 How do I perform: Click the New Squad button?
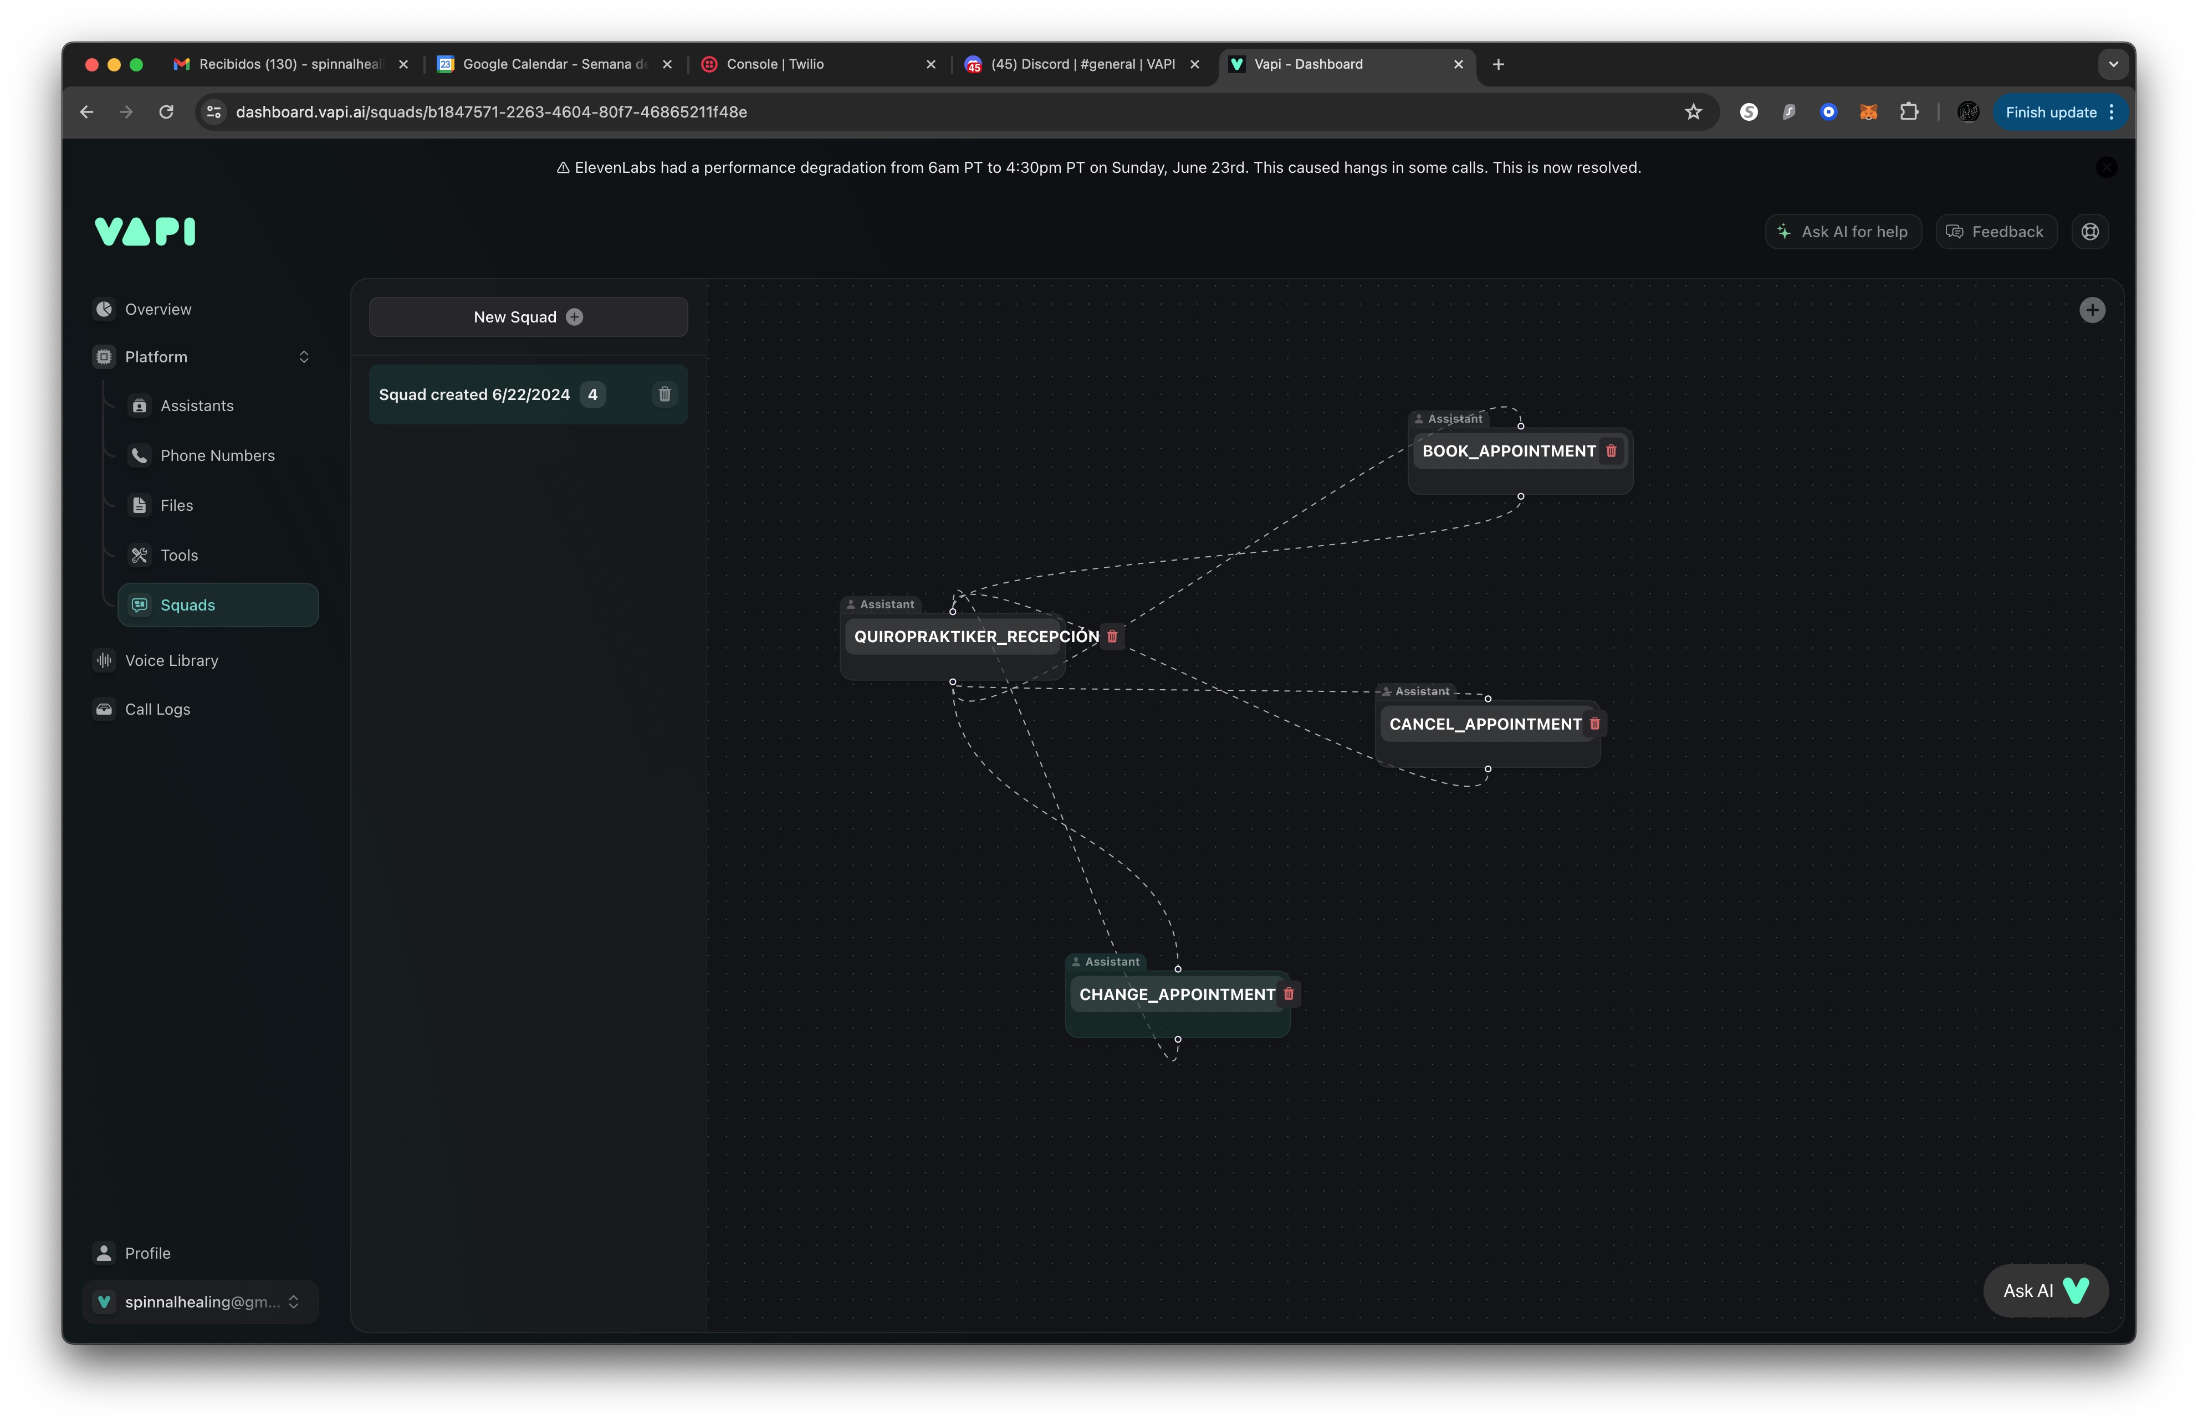[528, 316]
